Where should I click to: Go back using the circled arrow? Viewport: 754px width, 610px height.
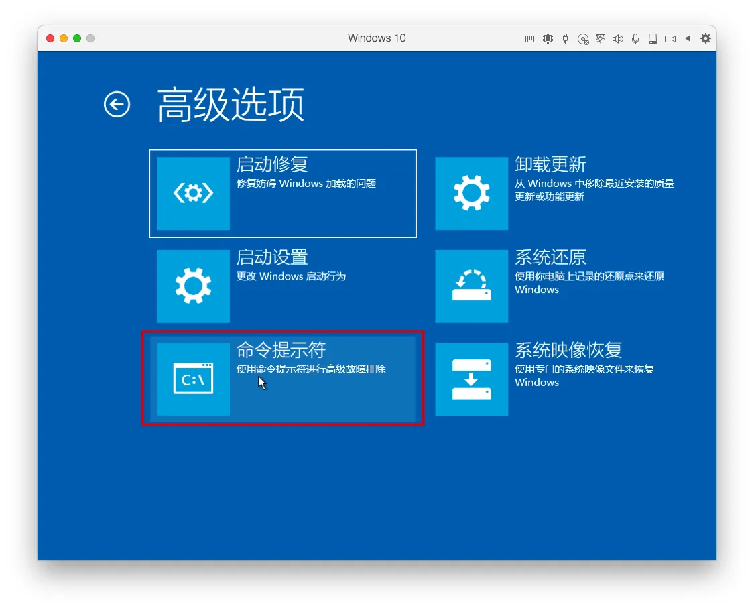tap(117, 104)
